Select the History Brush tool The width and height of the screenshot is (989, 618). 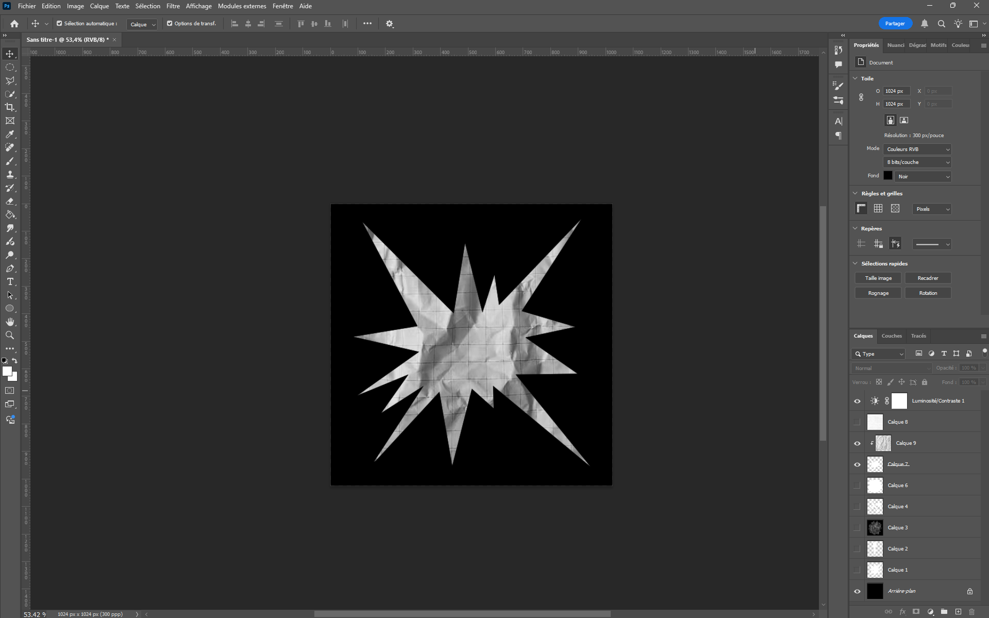tap(10, 188)
